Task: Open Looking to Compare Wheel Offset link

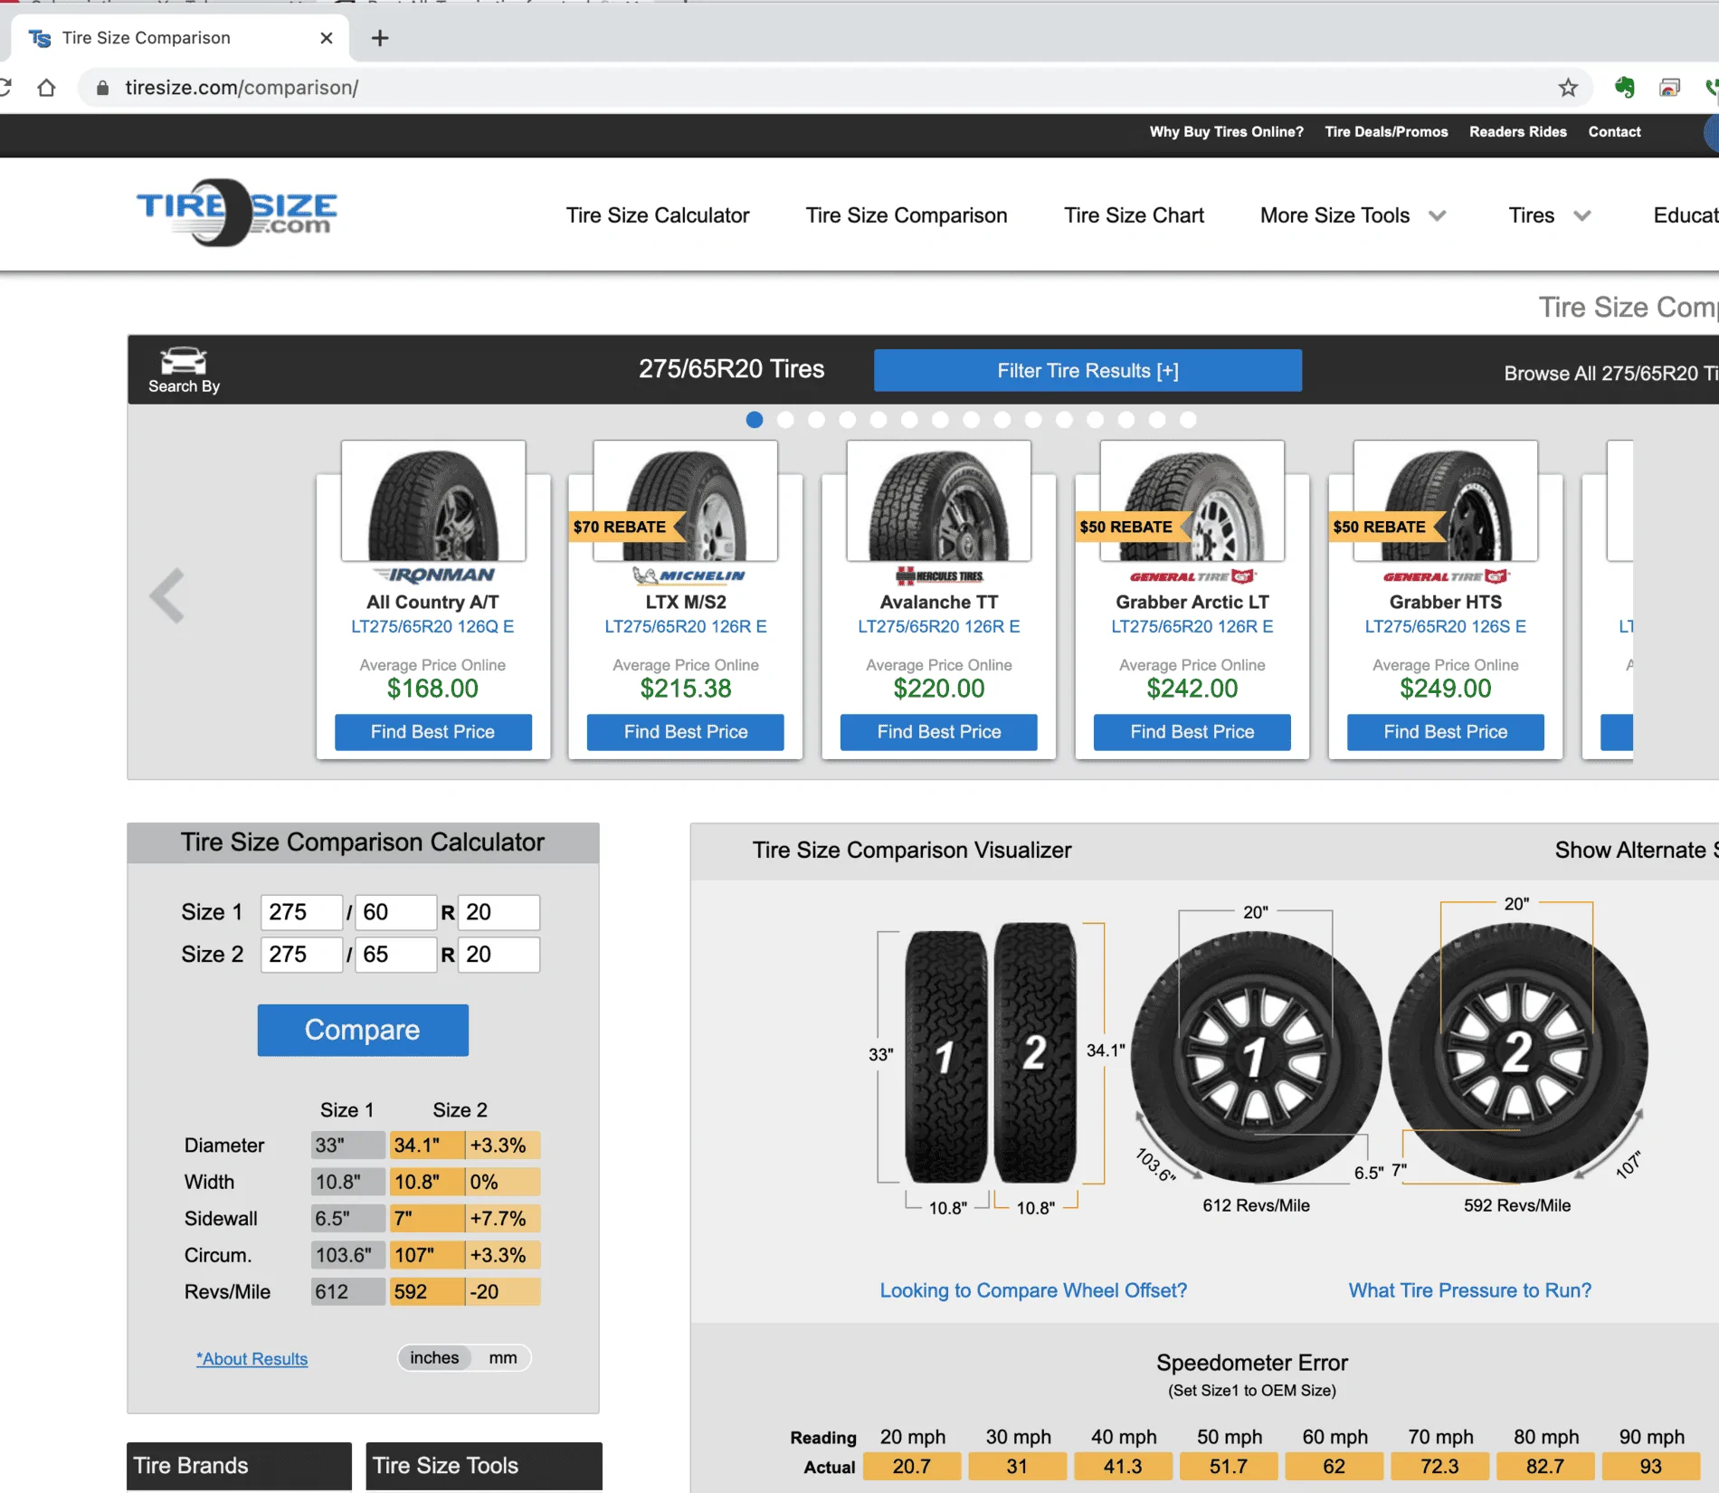Action: (1033, 1290)
